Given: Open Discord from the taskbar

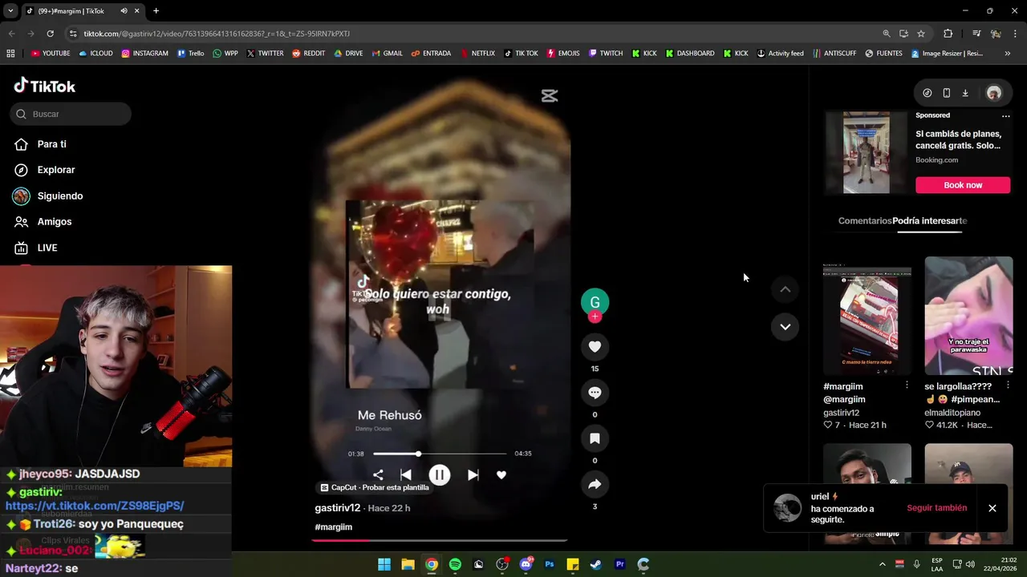Looking at the screenshot, I should coord(526,564).
